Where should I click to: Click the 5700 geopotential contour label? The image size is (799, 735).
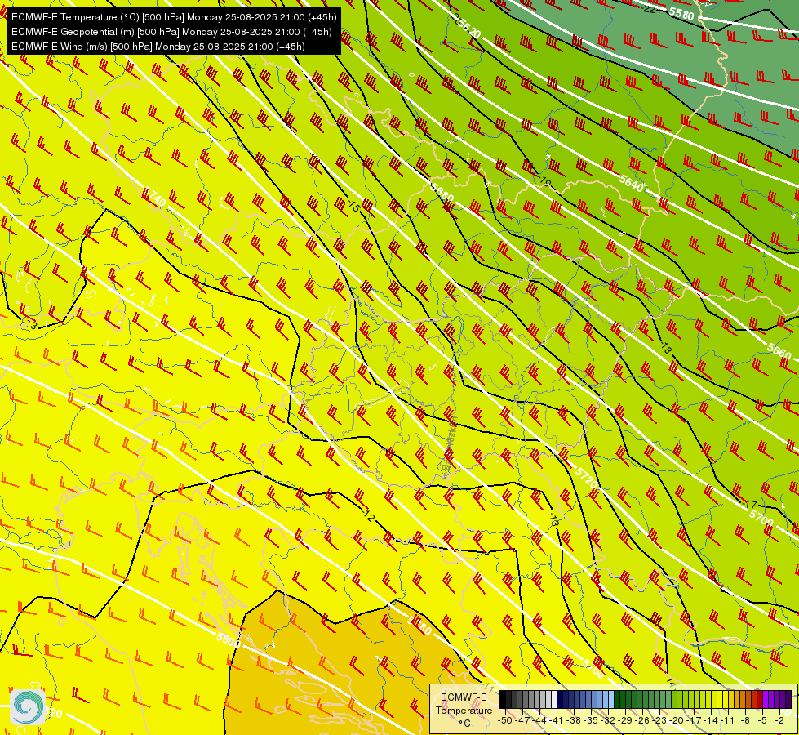pos(761,519)
